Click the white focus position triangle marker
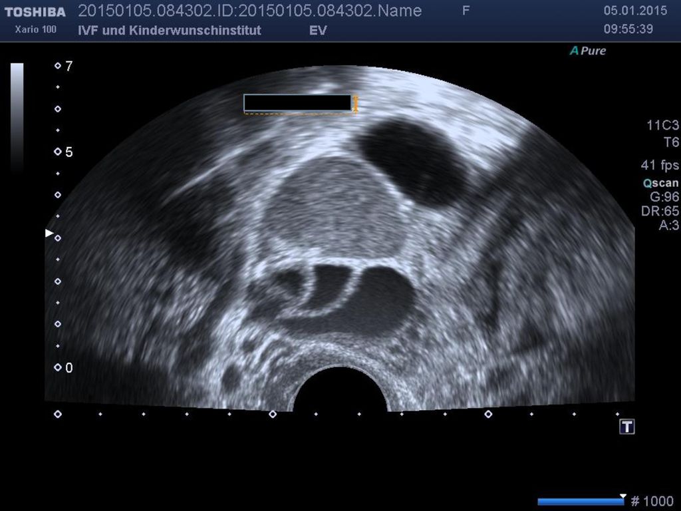The height and width of the screenshot is (511, 681). (49, 234)
